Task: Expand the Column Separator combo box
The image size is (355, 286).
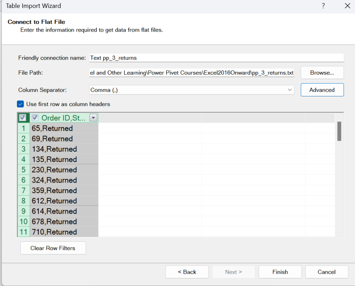Action: (x=192, y=90)
